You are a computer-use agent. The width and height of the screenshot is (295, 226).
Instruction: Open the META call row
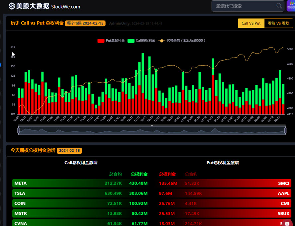tap(80, 183)
